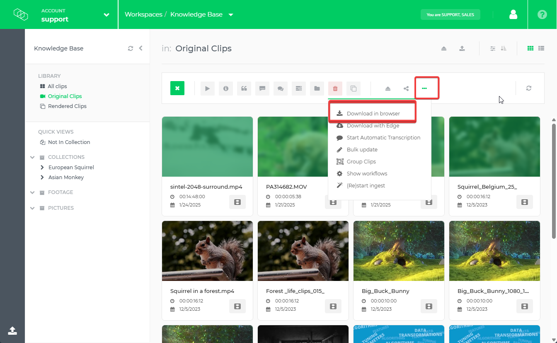This screenshot has height=343, width=557.
Task: Click the three-dots more actions button
Action: coord(424,88)
